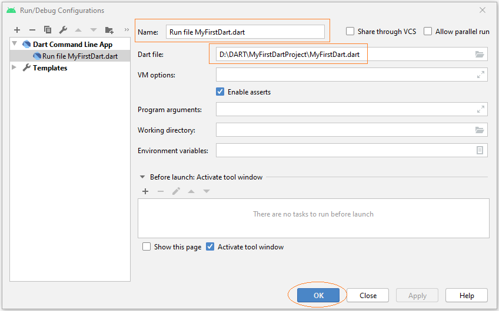Viewport: 499px width, 311px height.
Task: Open environment variables editor icon
Action: pos(480,150)
